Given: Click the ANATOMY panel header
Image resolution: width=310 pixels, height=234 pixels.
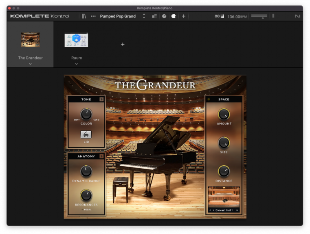Looking at the screenshot, I should point(86,156).
